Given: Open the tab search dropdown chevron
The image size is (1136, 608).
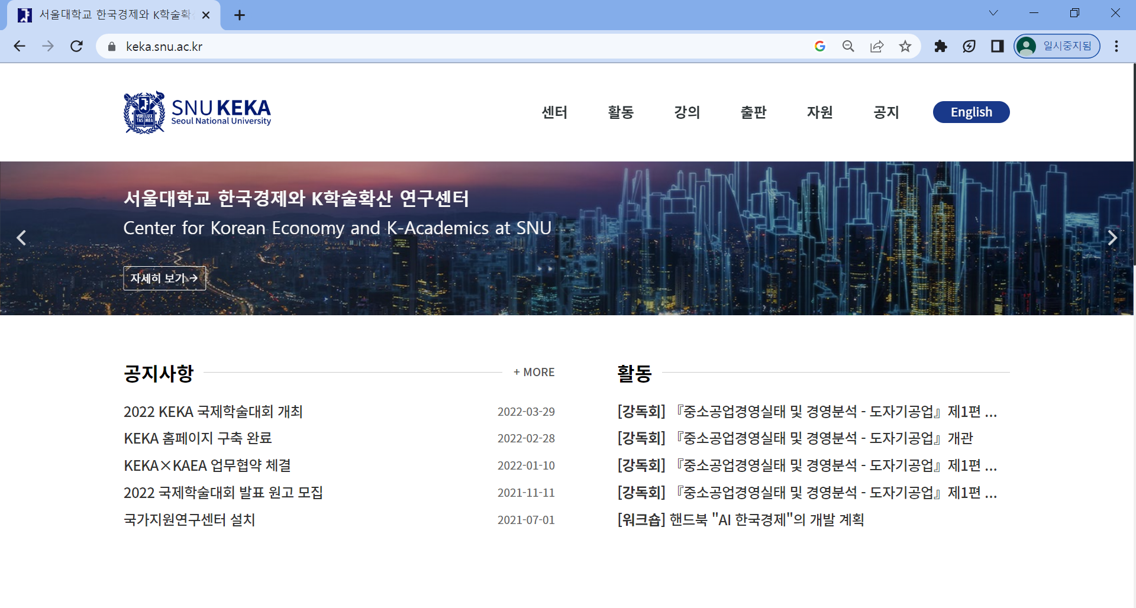Looking at the screenshot, I should (993, 13).
